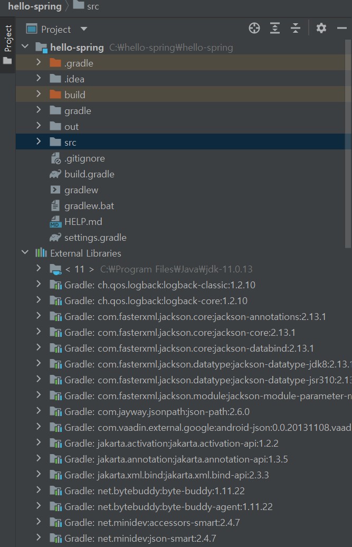Select jackson-core:2.13.1 library
This screenshot has width=352, height=547.
pos(180,333)
